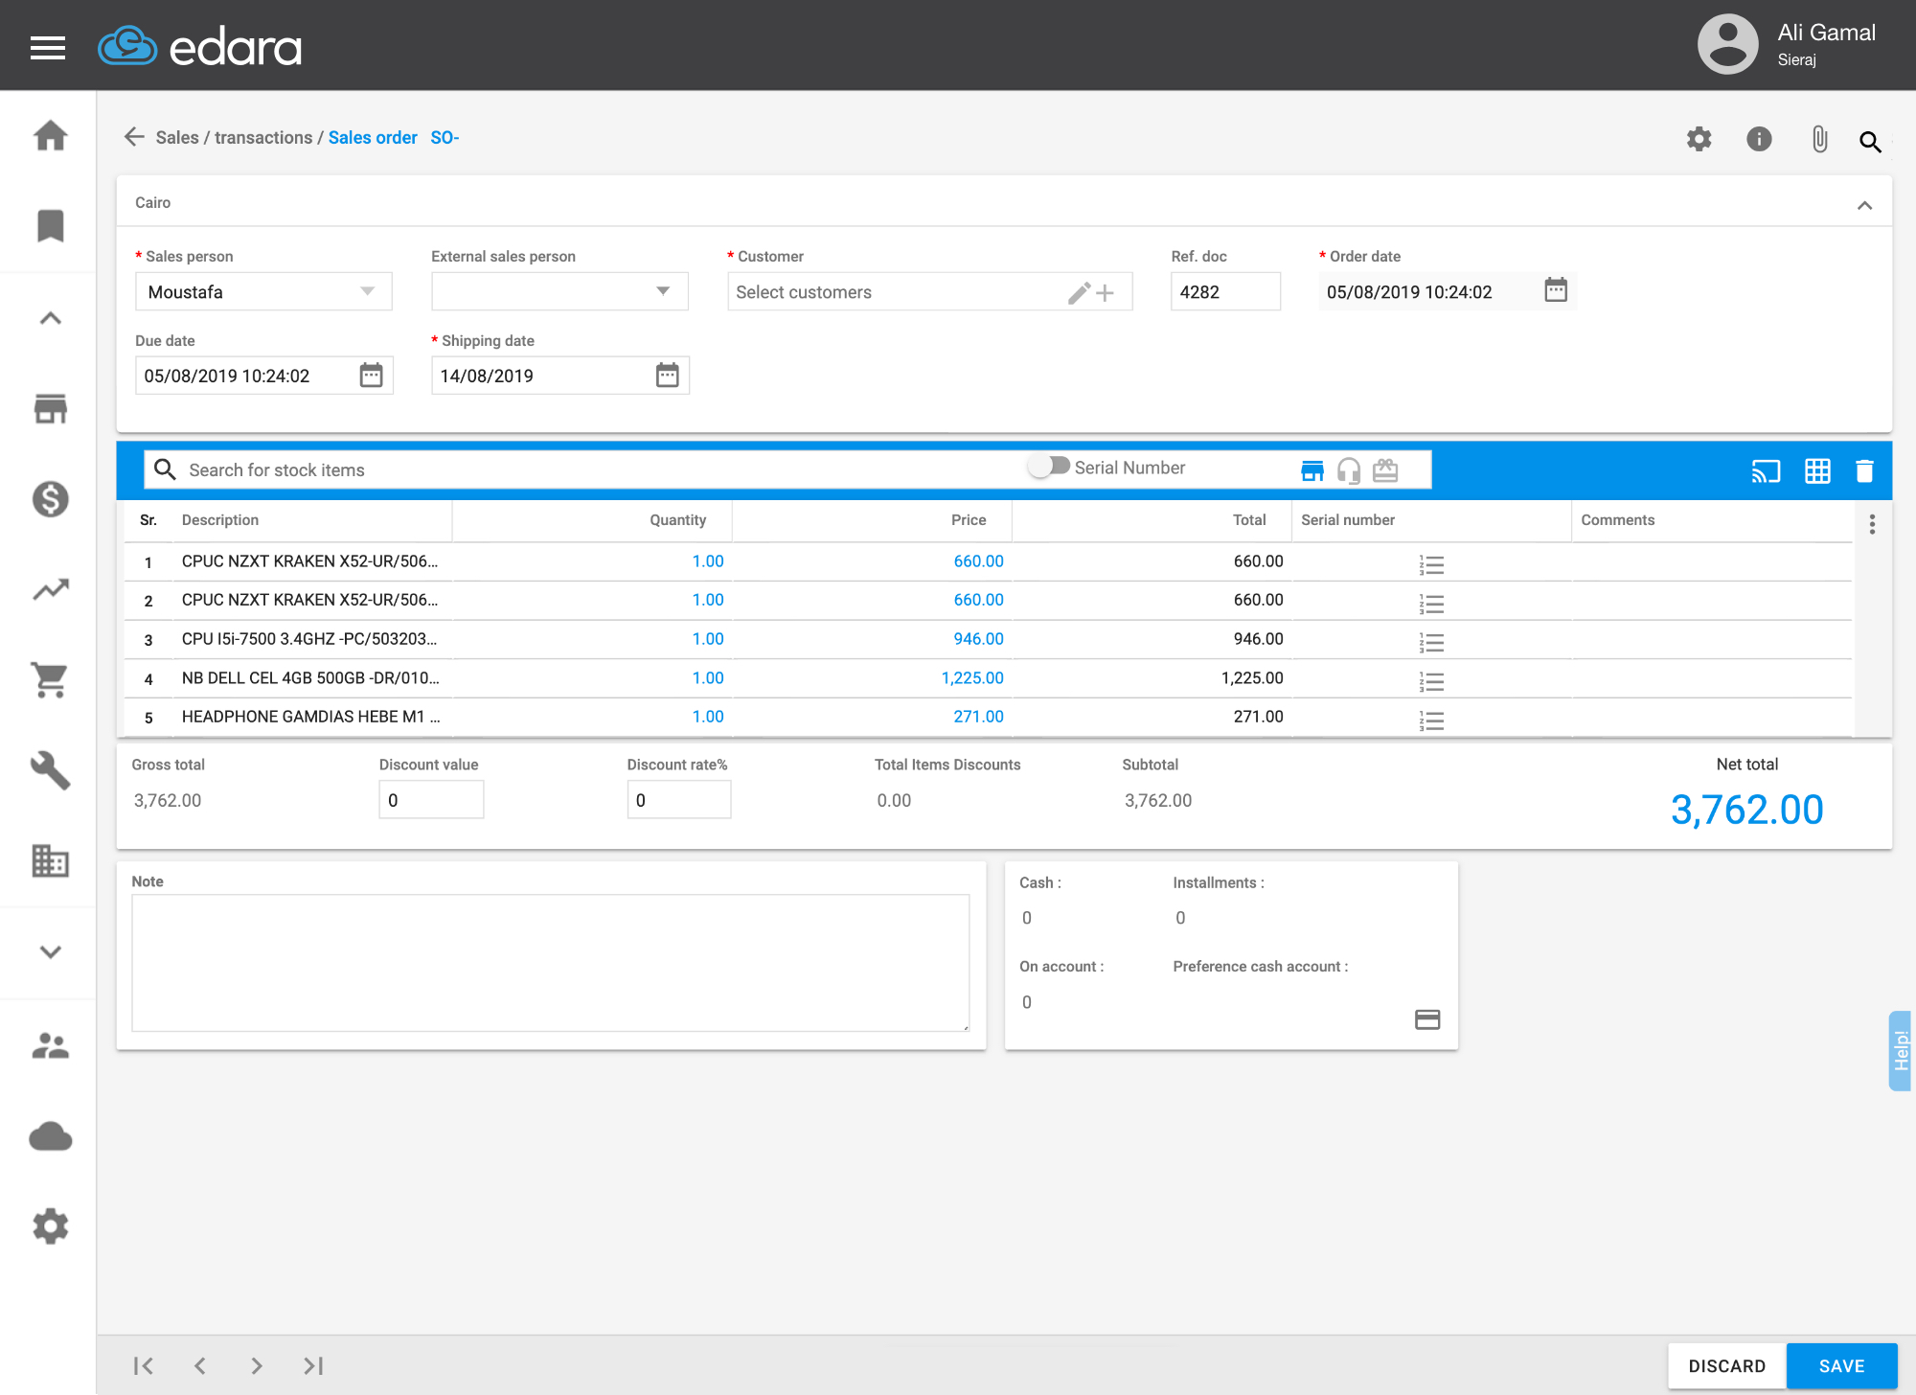Select the finance dollar icon in sidebar
The width and height of the screenshot is (1916, 1395).
click(x=49, y=499)
